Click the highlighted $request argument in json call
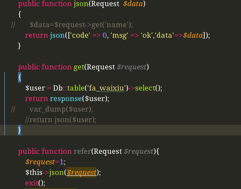The image size is (241, 189). coord(82,172)
